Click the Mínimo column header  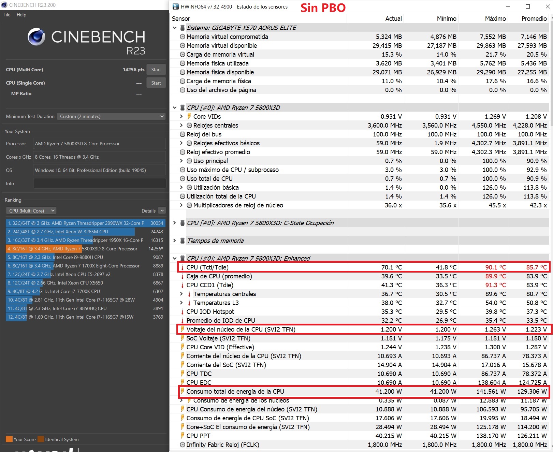(x=447, y=19)
